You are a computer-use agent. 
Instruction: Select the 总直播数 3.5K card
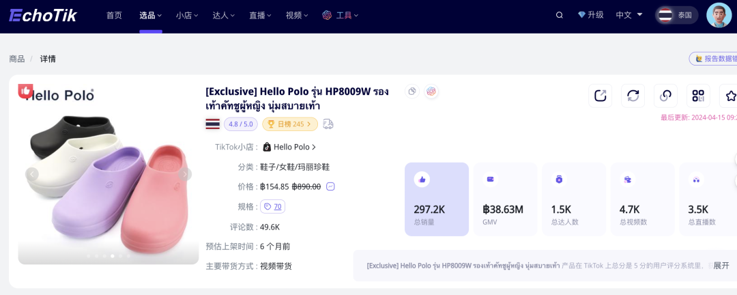(x=708, y=199)
